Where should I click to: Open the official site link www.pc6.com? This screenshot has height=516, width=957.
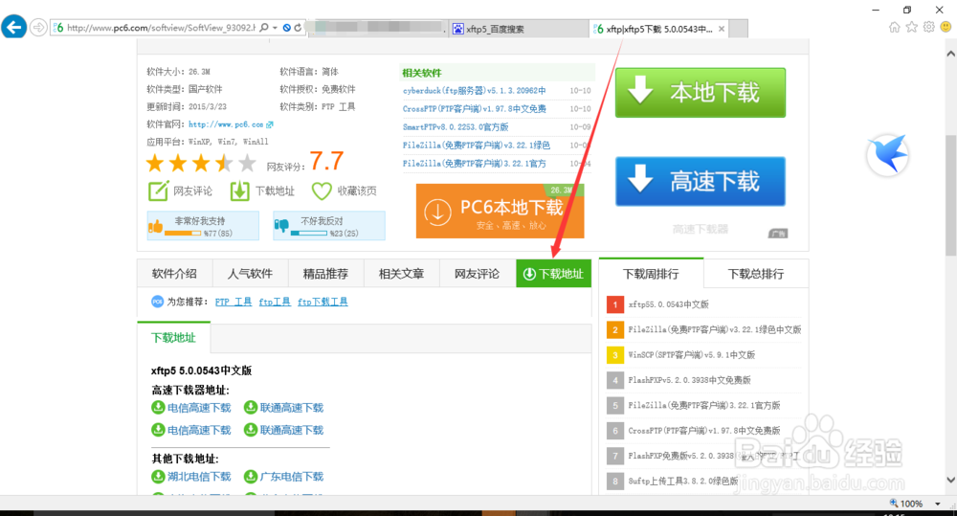tap(231, 124)
